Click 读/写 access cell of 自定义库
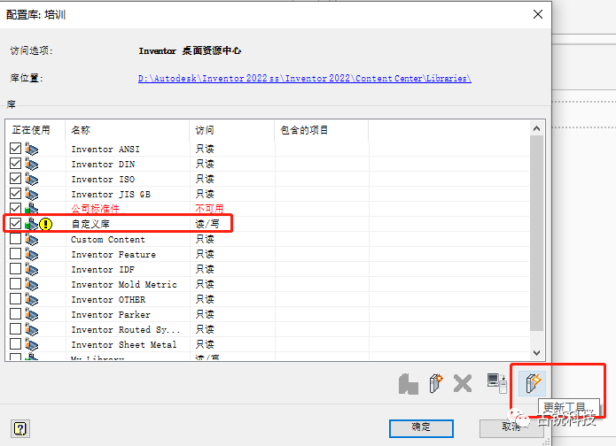 tap(207, 224)
